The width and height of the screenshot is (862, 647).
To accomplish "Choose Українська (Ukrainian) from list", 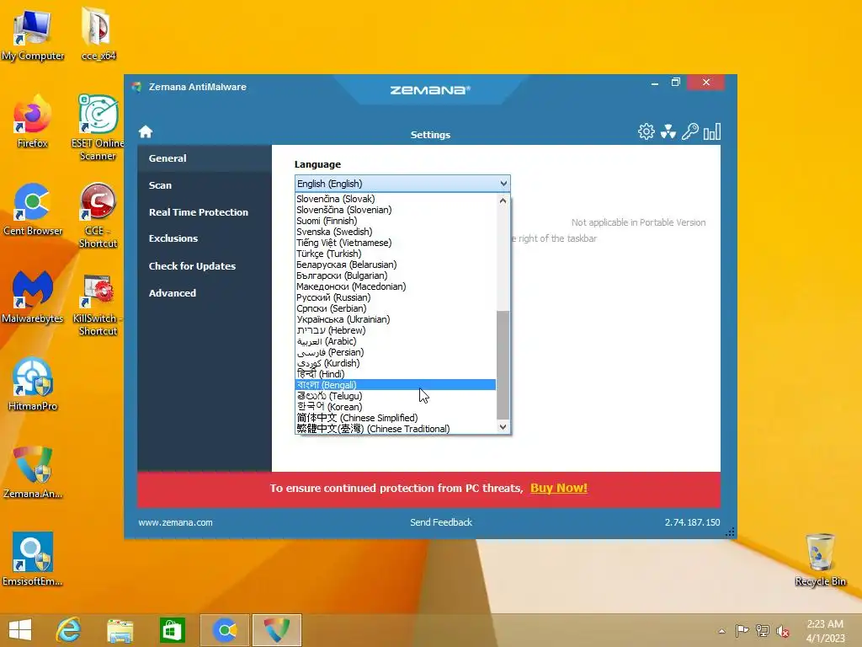I will tap(396, 319).
